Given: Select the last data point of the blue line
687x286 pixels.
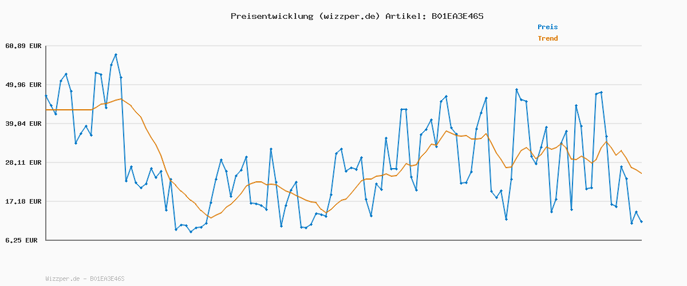Looking at the screenshot, I should tap(641, 221).
